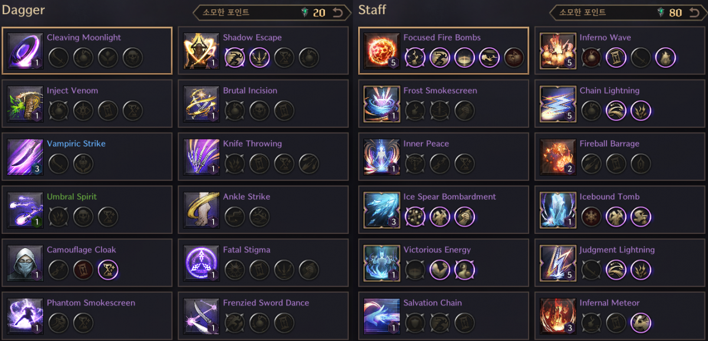Select the Icebound Tomb skill icon
The width and height of the screenshot is (708, 341).
click(558, 210)
